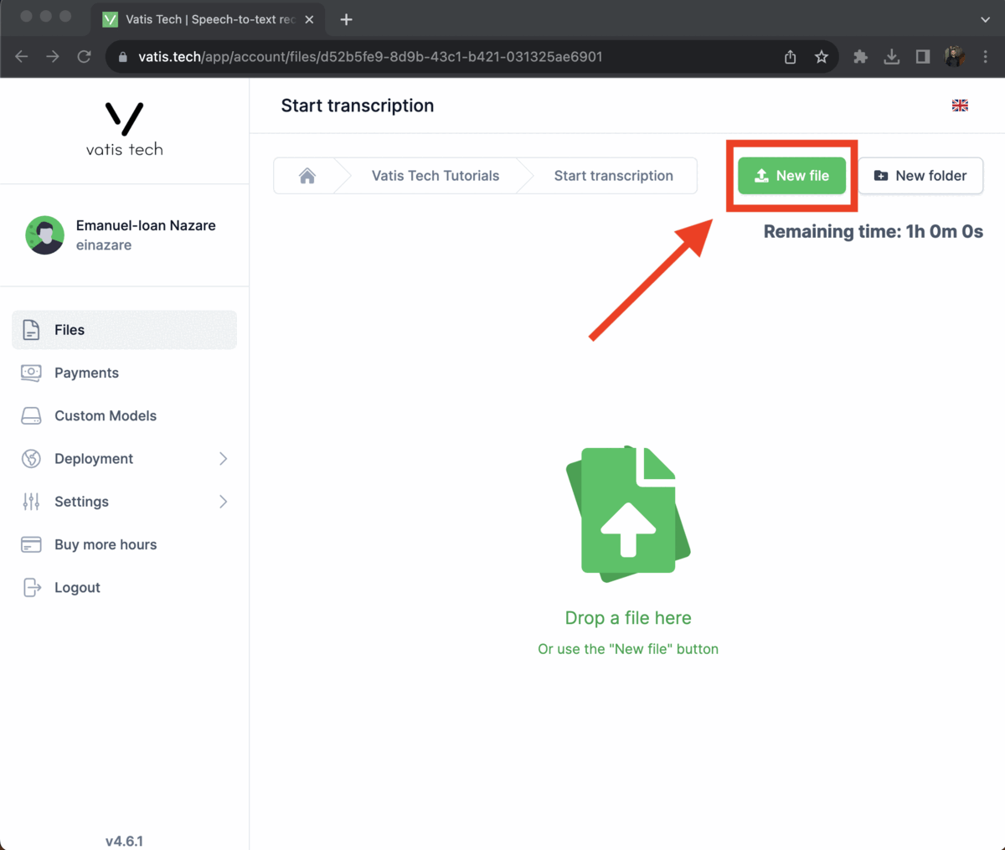Click the home breadcrumb icon
Screen dimensions: 1005x850
tap(307, 176)
